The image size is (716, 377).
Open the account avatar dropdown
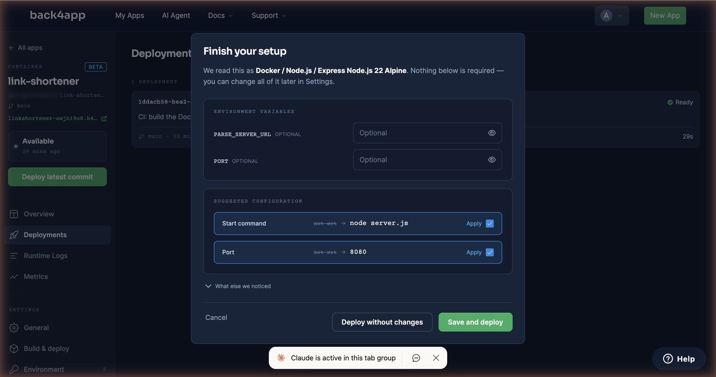tap(612, 16)
